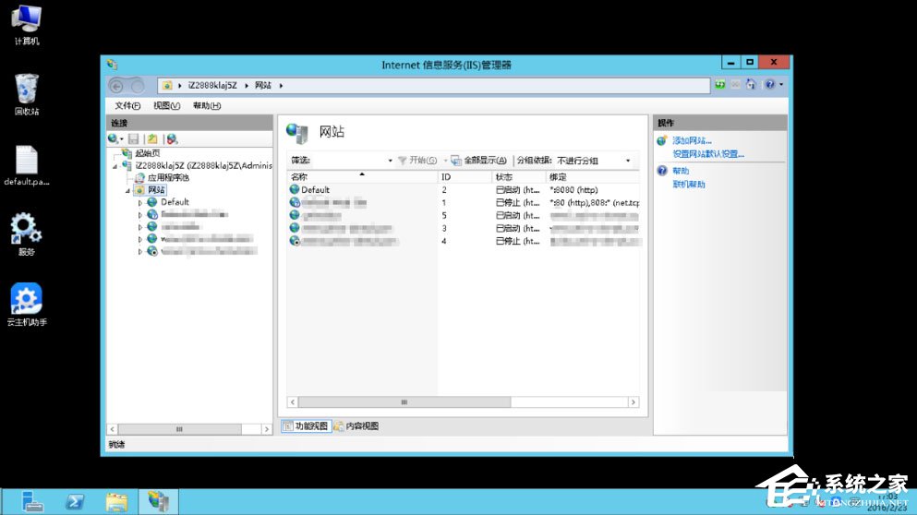
Task: Open PowerShell from the taskbar
Action: (x=75, y=502)
